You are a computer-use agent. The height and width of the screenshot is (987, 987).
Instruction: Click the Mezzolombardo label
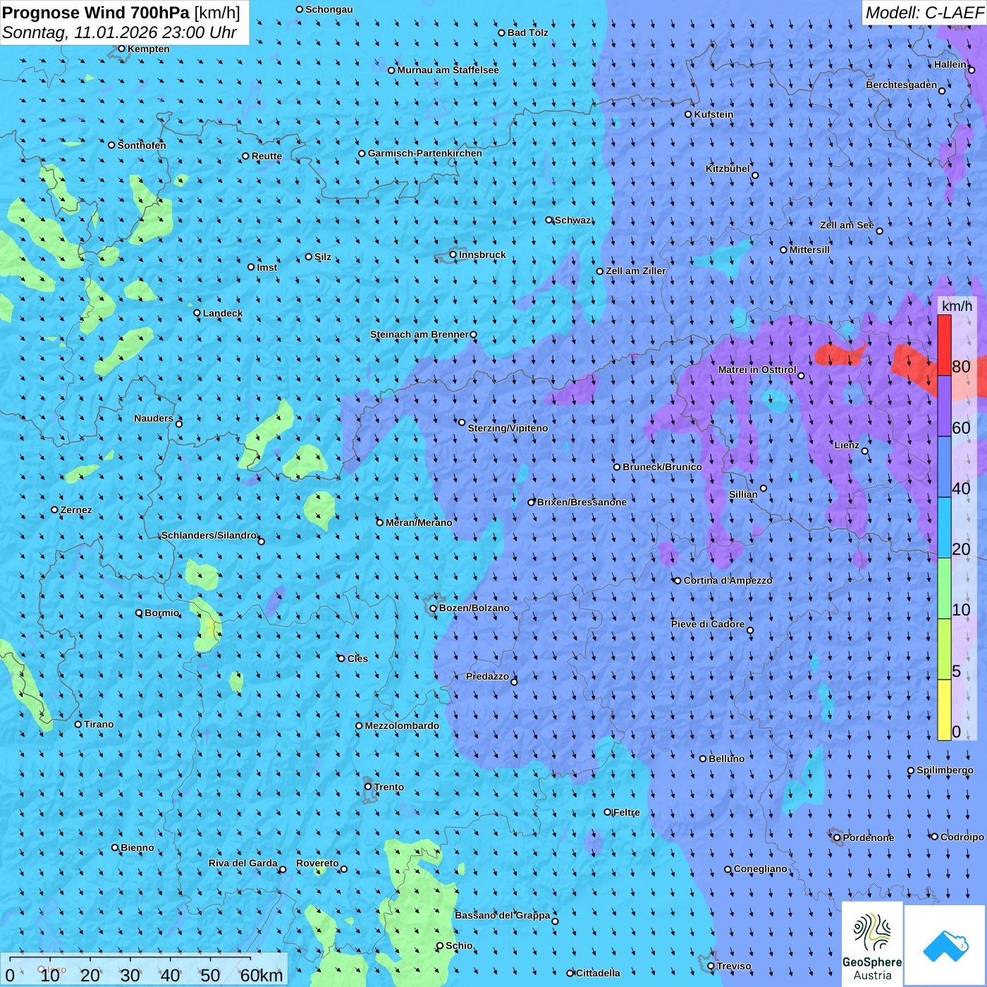coord(402,725)
